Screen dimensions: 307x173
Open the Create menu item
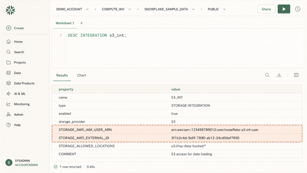click(x=19, y=28)
